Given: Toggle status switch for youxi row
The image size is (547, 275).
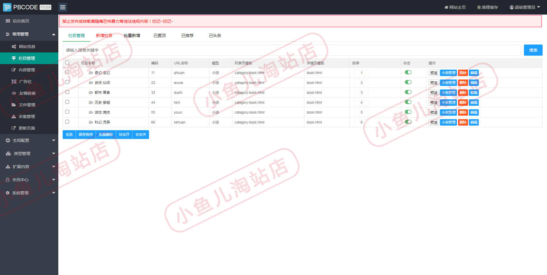Looking at the screenshot, I should 408,112.
